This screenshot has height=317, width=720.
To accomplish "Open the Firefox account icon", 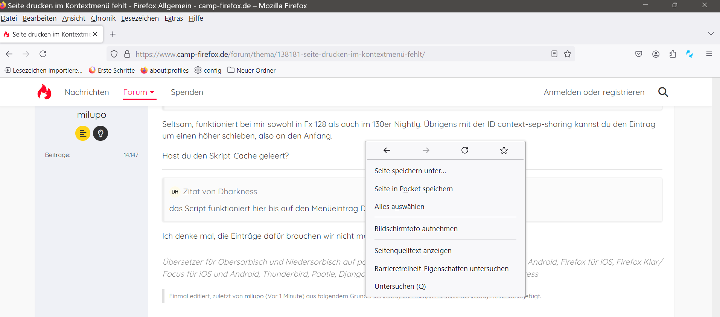I will [656, 54].
